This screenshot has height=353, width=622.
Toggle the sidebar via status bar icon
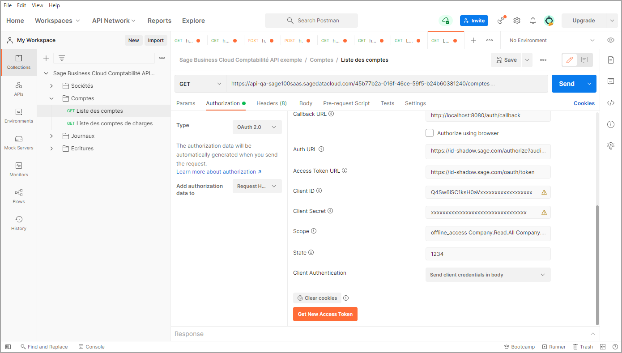point(8,347)
